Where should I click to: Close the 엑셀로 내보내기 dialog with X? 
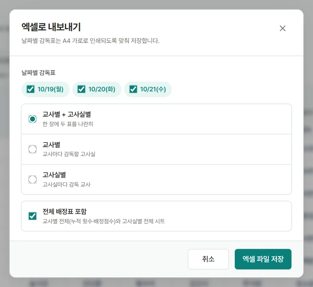(x=282, y=28)
